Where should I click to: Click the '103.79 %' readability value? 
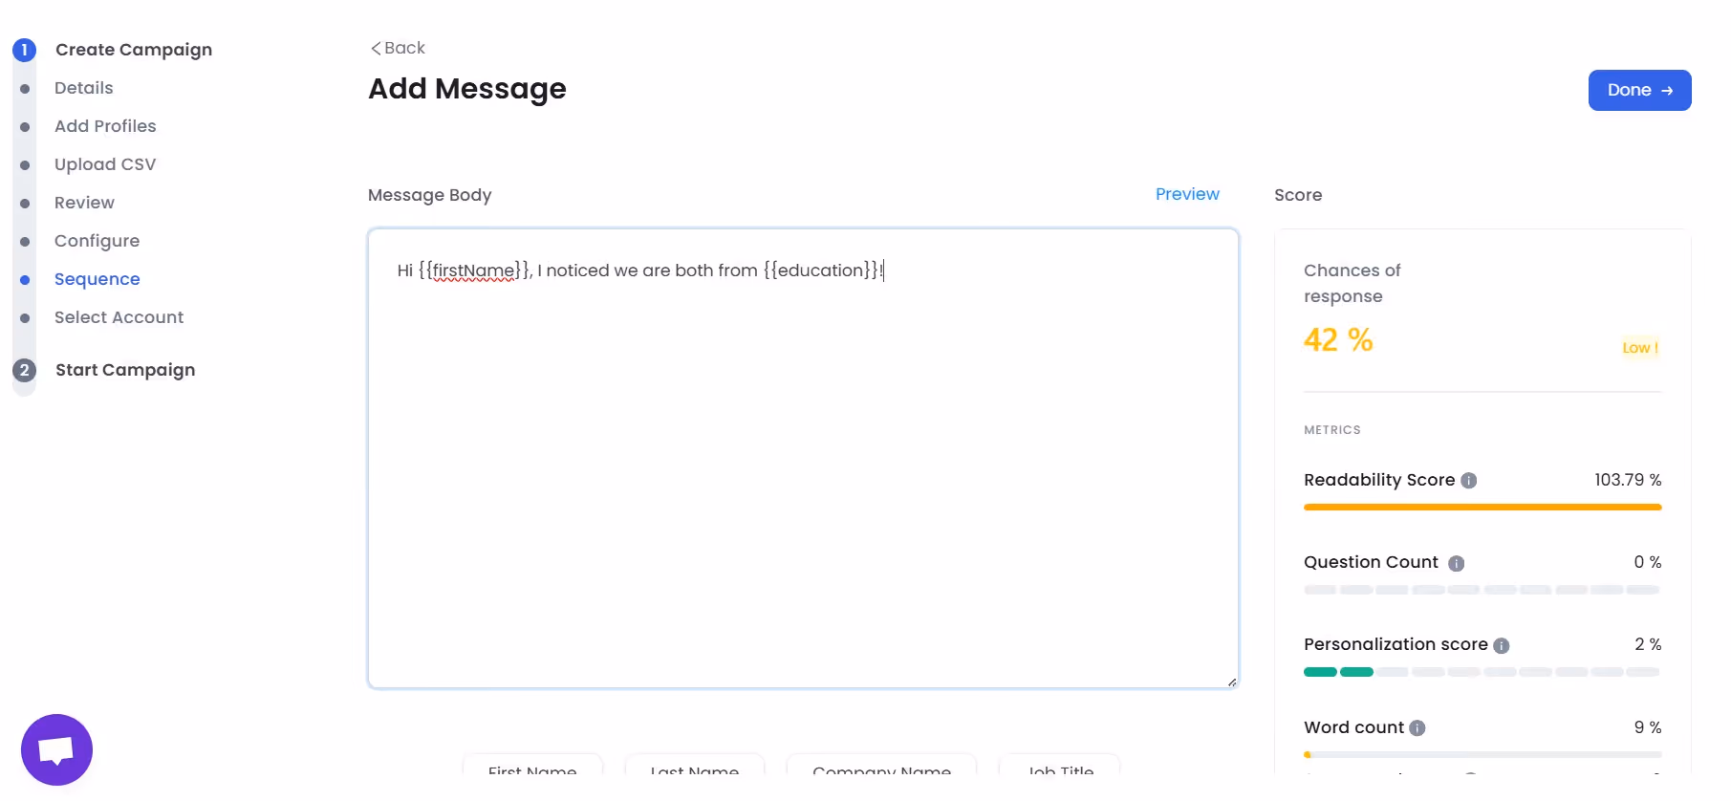[1628, 480]
